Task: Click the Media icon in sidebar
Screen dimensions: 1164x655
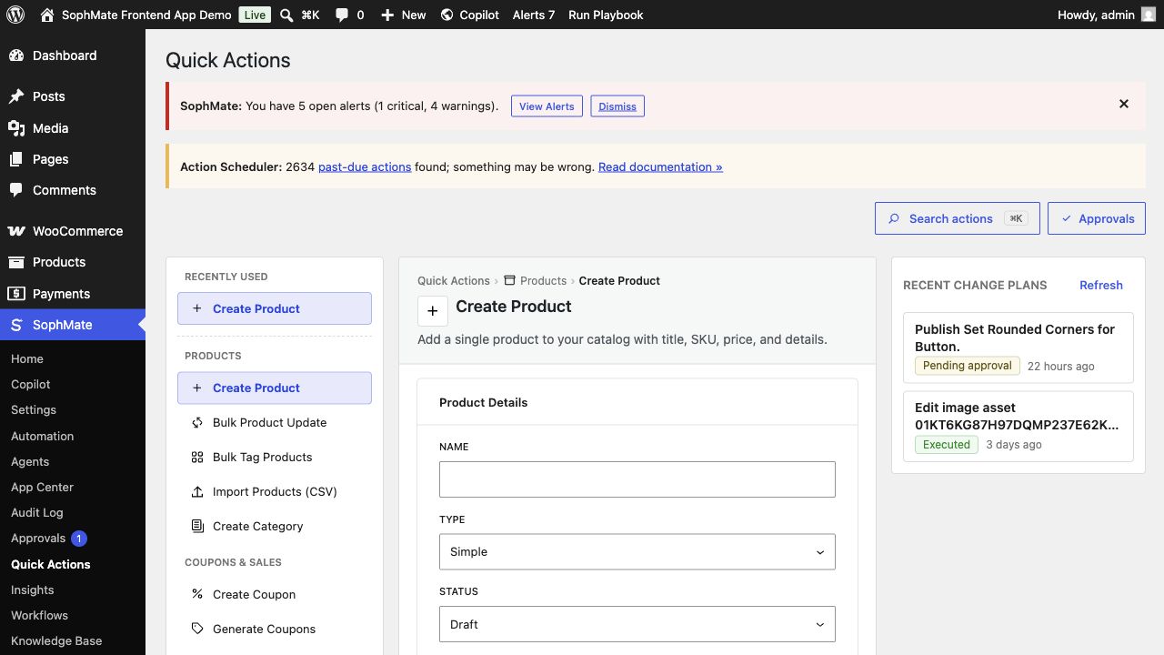Action: (x=16, y=128)
